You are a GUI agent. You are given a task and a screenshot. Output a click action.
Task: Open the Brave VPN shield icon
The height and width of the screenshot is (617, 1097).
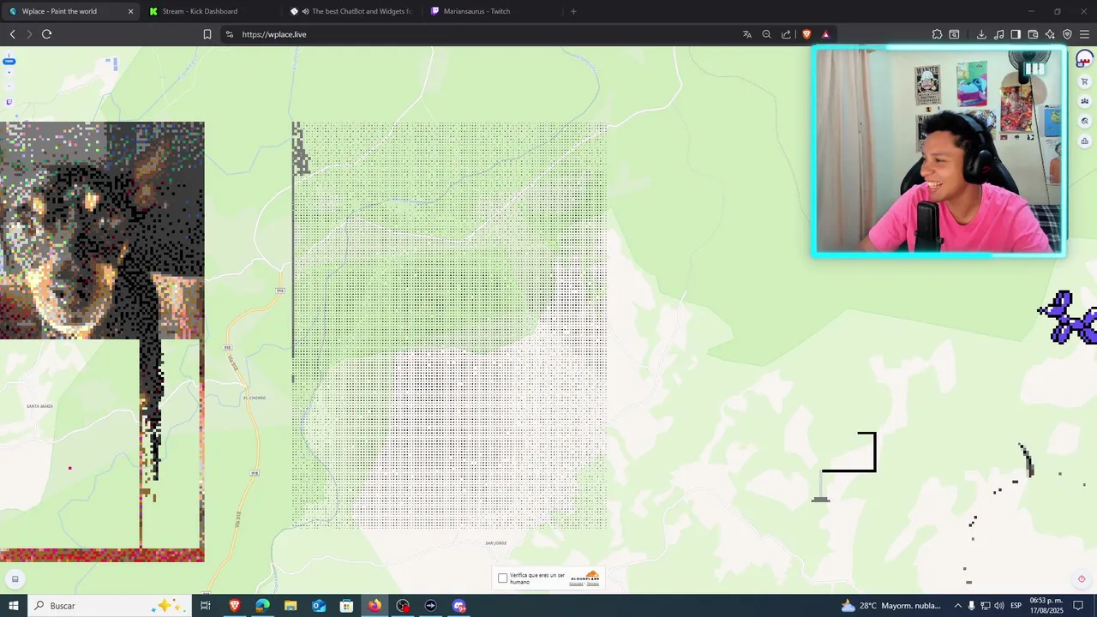1067,34
